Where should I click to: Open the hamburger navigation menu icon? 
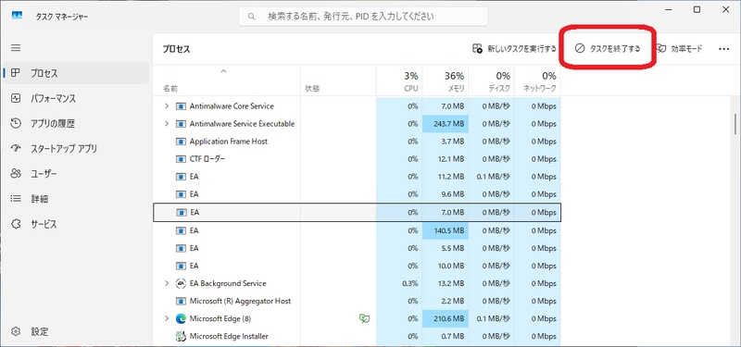tap(16, 48)
